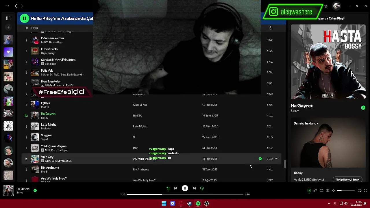Viewport: 370px width, 208px height.
Task: Select the Polis Yok track
Action: (47, 70)
